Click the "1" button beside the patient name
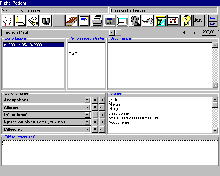The height and width of the screenshot is (176, 220). point(118,32)
